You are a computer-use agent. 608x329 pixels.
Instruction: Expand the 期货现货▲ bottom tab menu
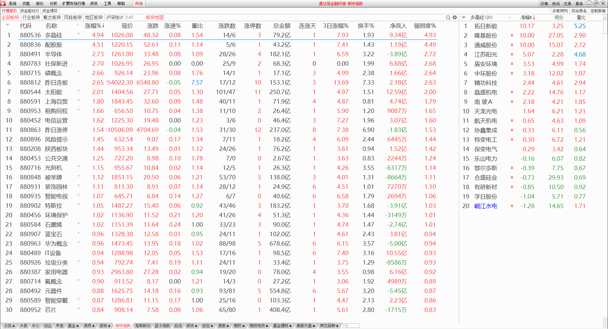coord(259,326)
